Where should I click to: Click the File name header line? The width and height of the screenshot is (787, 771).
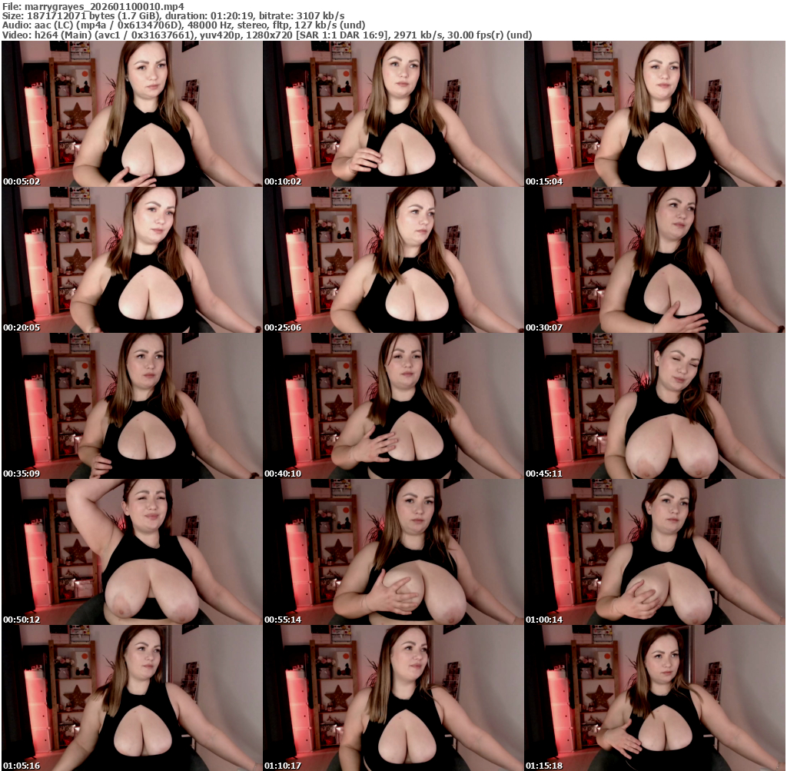92,5
